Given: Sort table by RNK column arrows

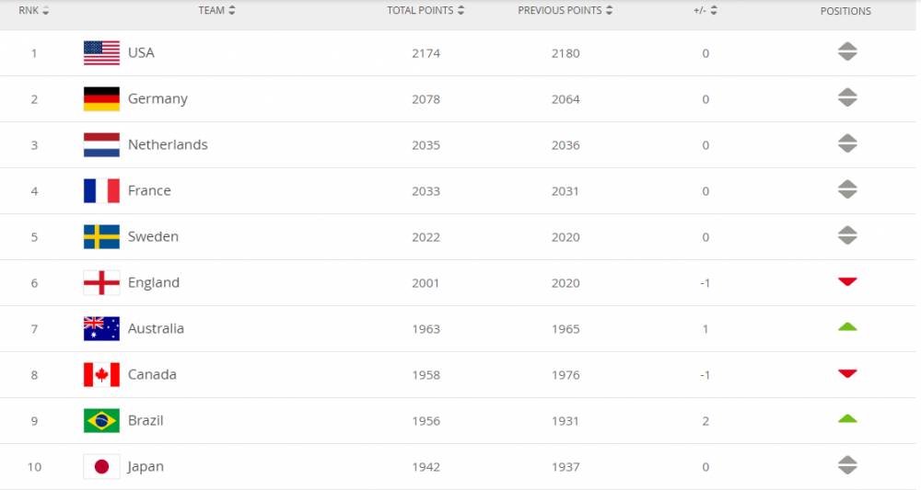Looking at the screenshot, I should (x=46, y=10).
